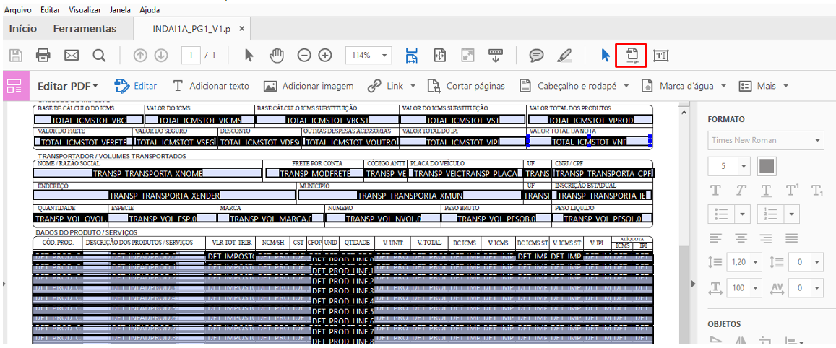Click the comment speech bubble icon
The image size is (836, 348).
coord(536,55)
